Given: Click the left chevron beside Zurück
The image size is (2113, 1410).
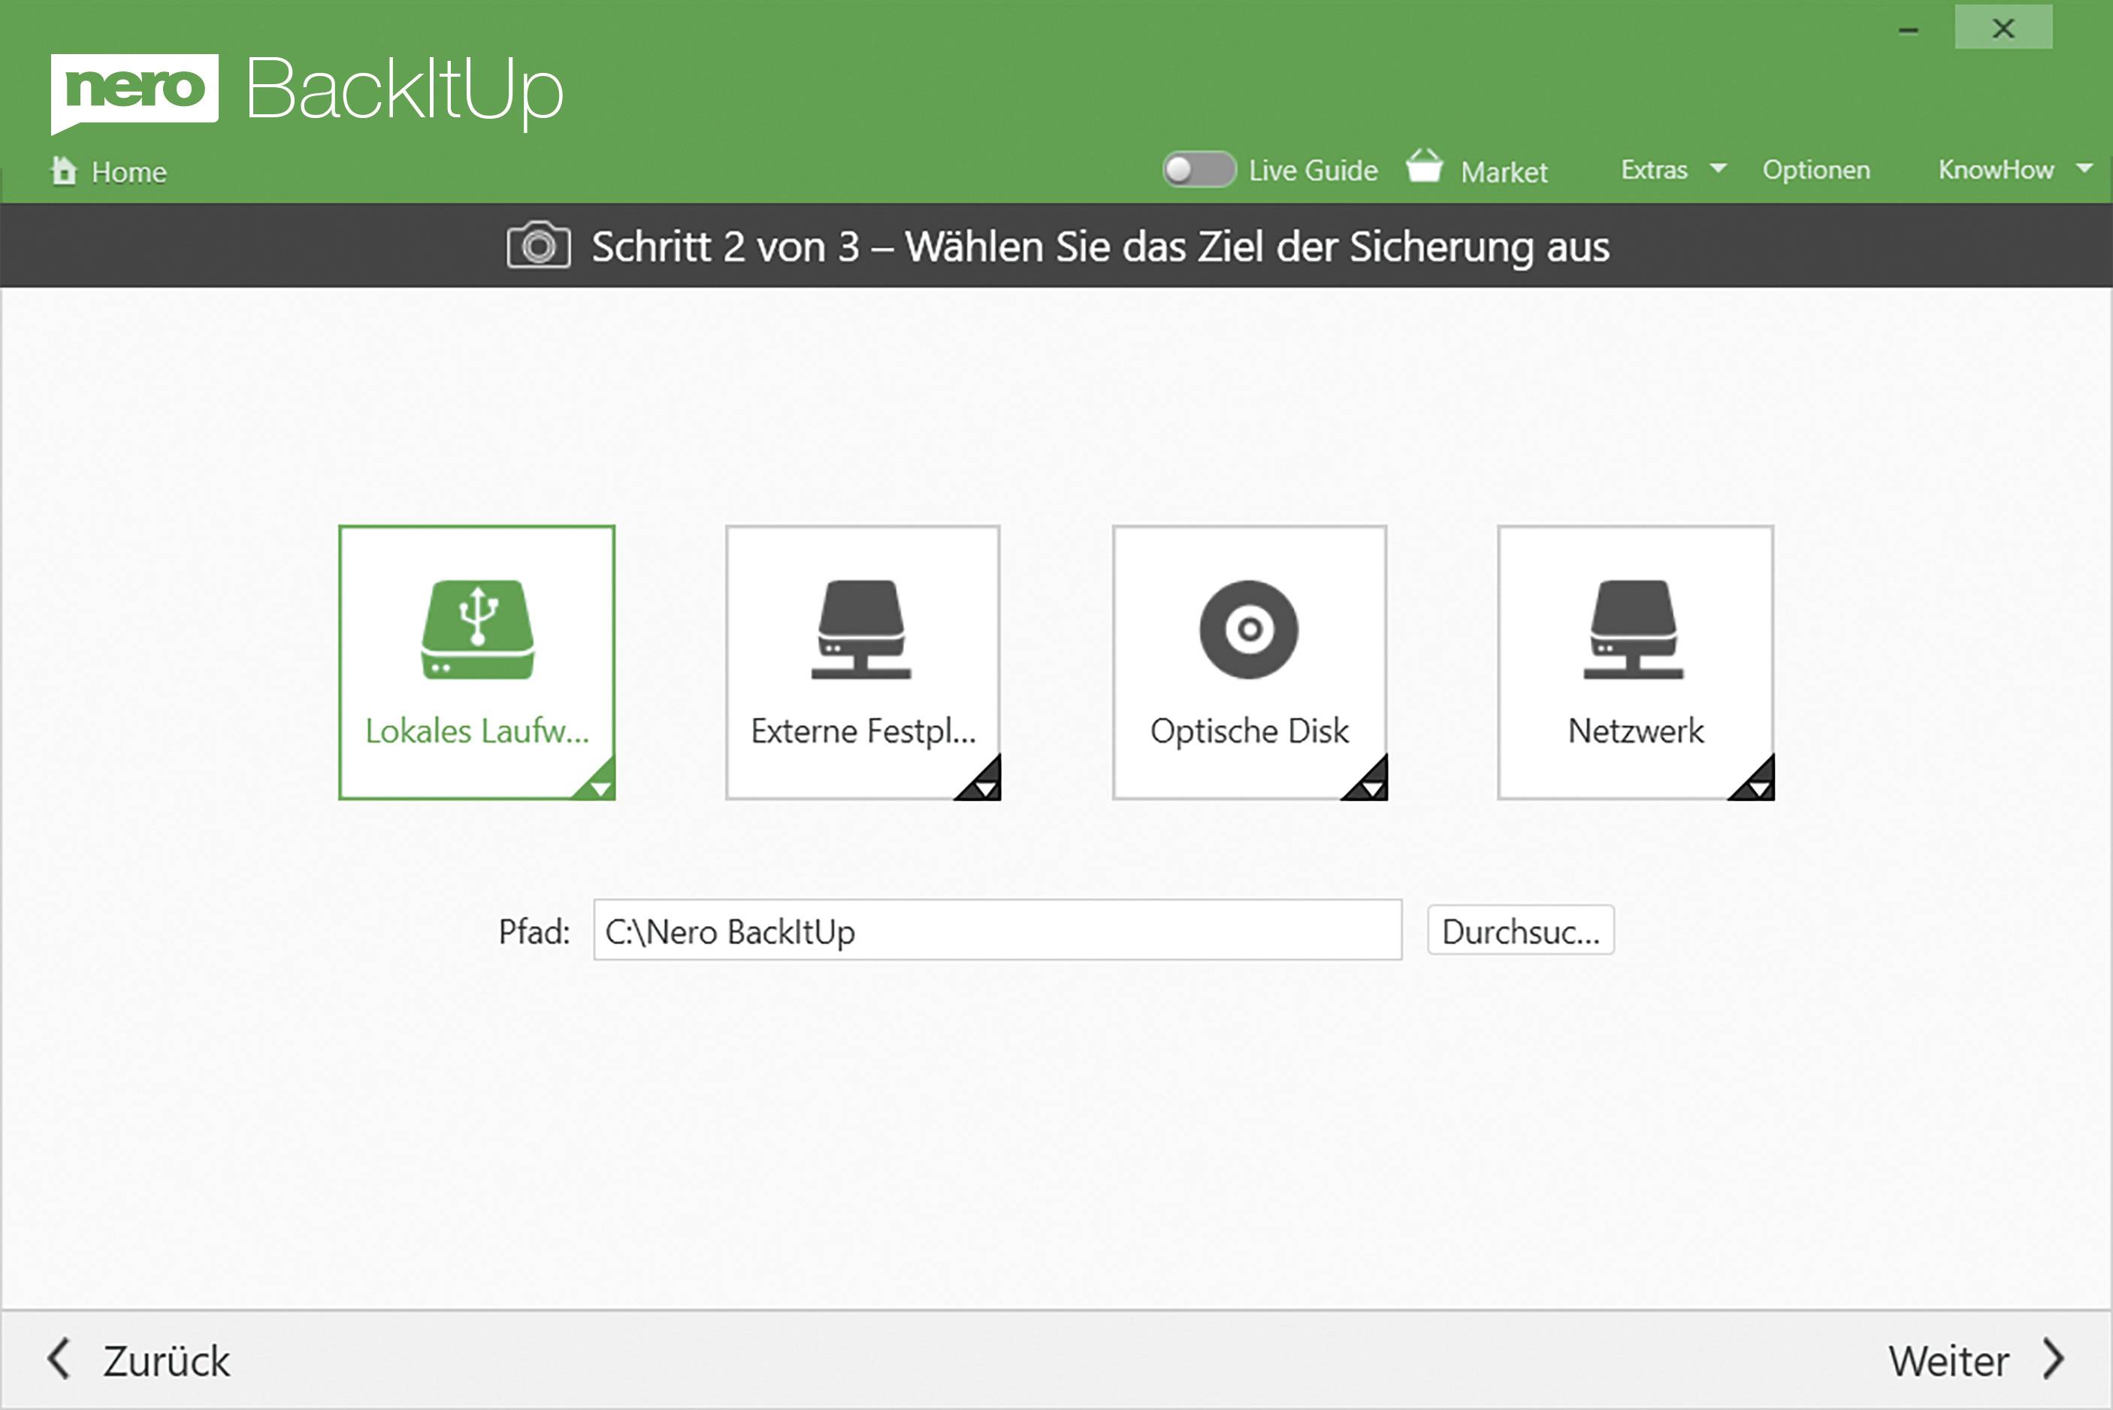Looking at the screenshot, I should click(x=59, y=1359).
